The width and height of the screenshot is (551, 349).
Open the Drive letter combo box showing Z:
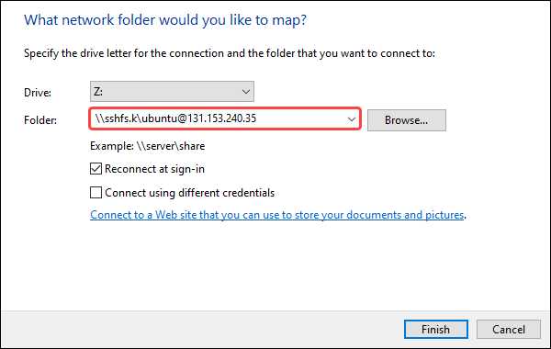(x=172, y=92)
